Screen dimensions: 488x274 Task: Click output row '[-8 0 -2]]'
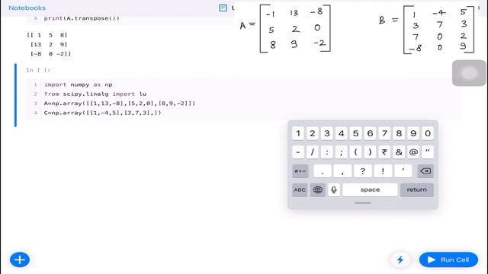51,54
